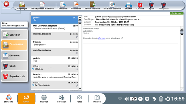Compose a new email with Schreiben

point(14,35)
